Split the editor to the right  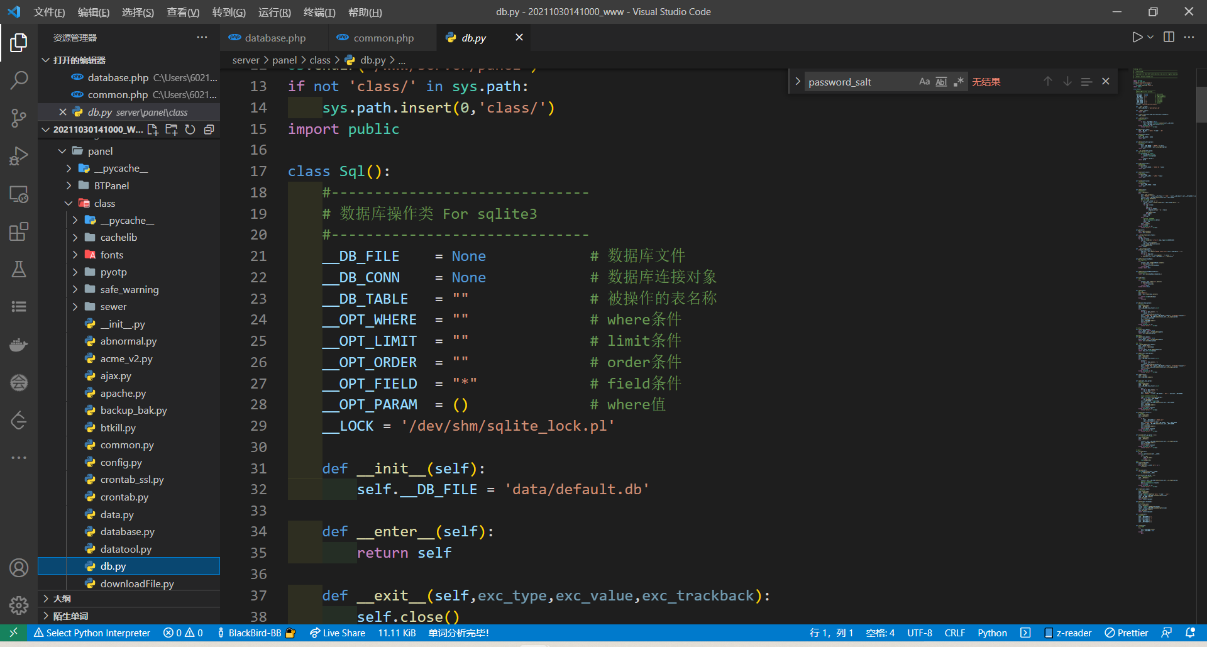click(x=1169, y=37)
